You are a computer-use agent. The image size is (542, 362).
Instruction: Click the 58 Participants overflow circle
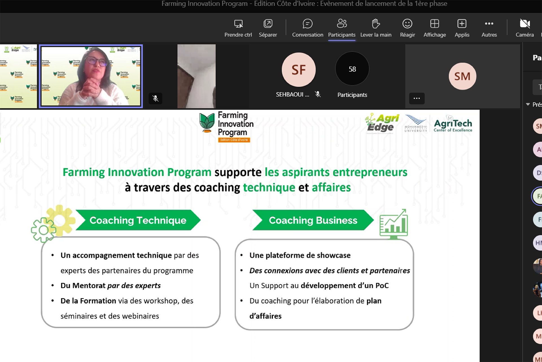click(x=352, y=69)
